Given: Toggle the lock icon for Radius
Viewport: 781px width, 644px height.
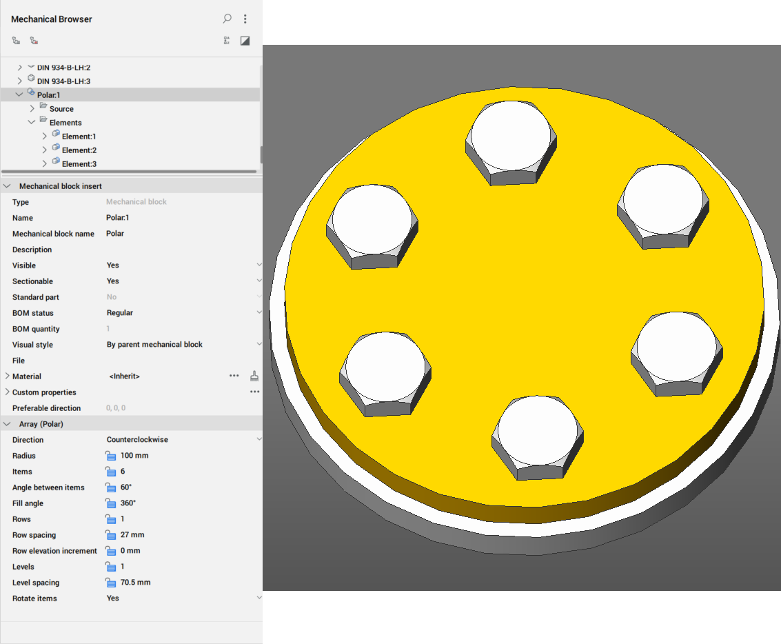Looking at the screenshot, I should click(x=110, y=456).
